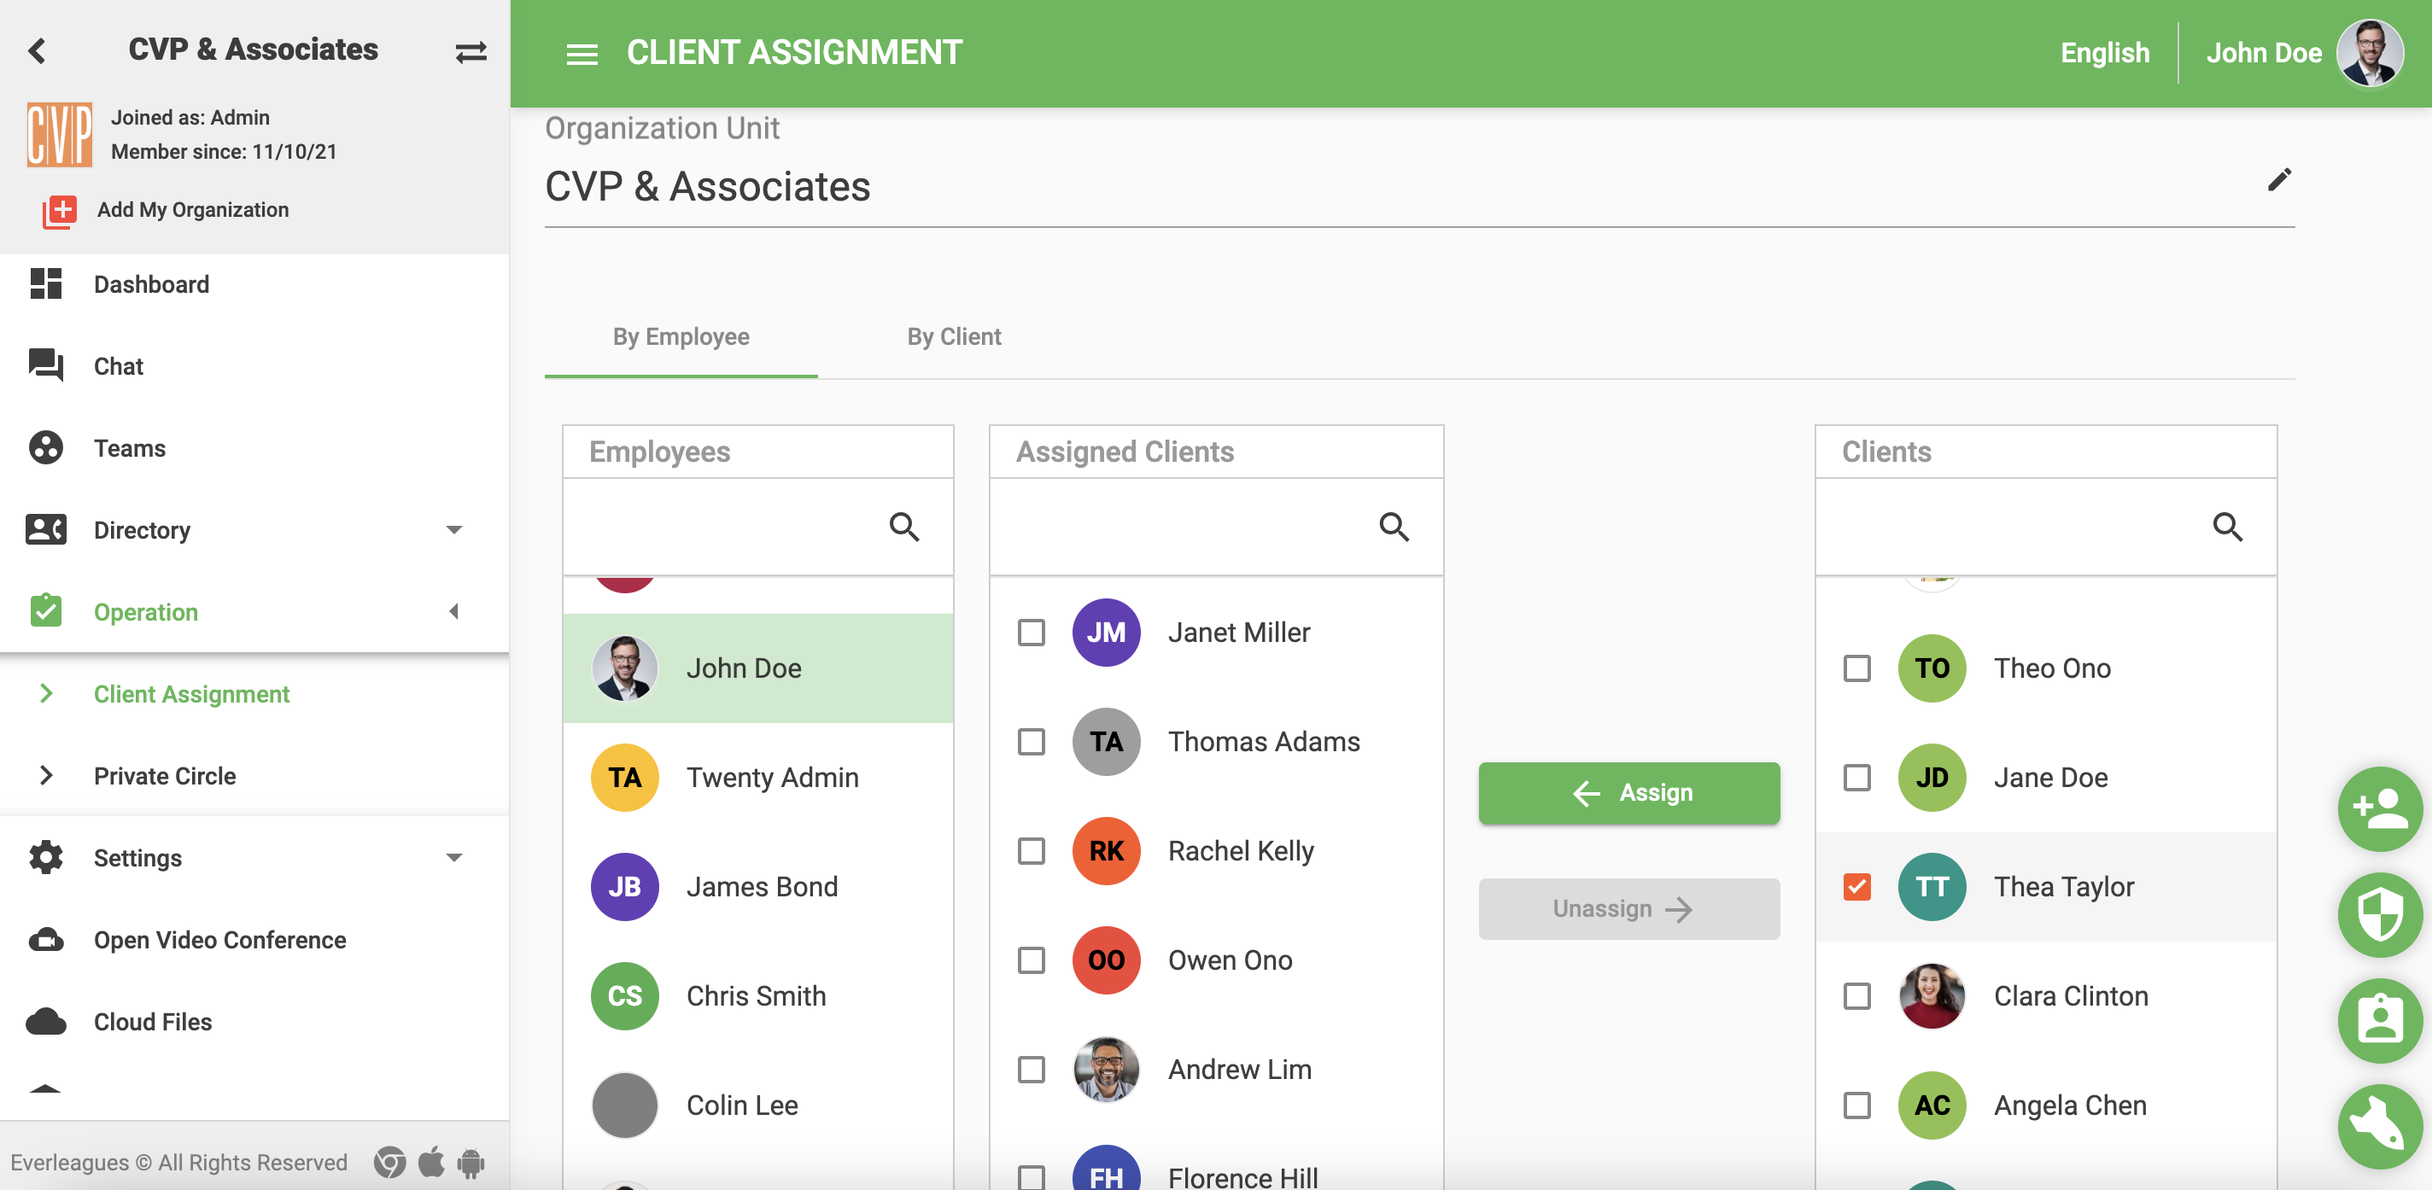
Task: Check the Clara Clinton checkbox
Action: (1856, 996)
